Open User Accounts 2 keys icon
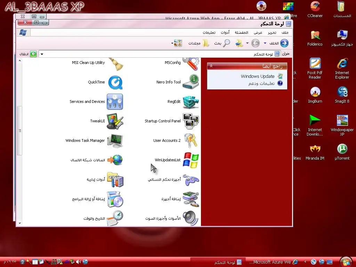This screenshot has width=356, height=267. [191, 140]
